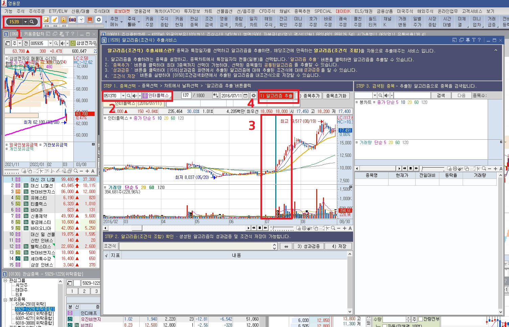Click the minus zoom icon under main algorithm chart
This screenshot has height=327, width=509.
(x=339, y=228)
